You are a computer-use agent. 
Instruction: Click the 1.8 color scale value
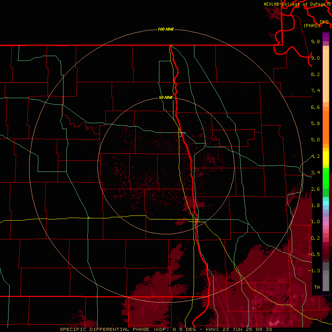point(315,205)
